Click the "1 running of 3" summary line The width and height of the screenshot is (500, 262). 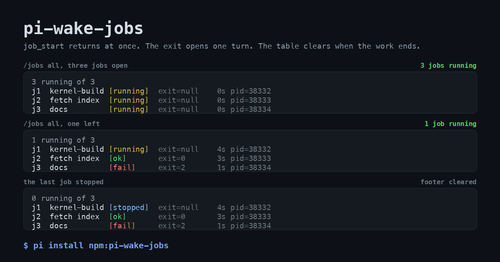coord(63,140)
